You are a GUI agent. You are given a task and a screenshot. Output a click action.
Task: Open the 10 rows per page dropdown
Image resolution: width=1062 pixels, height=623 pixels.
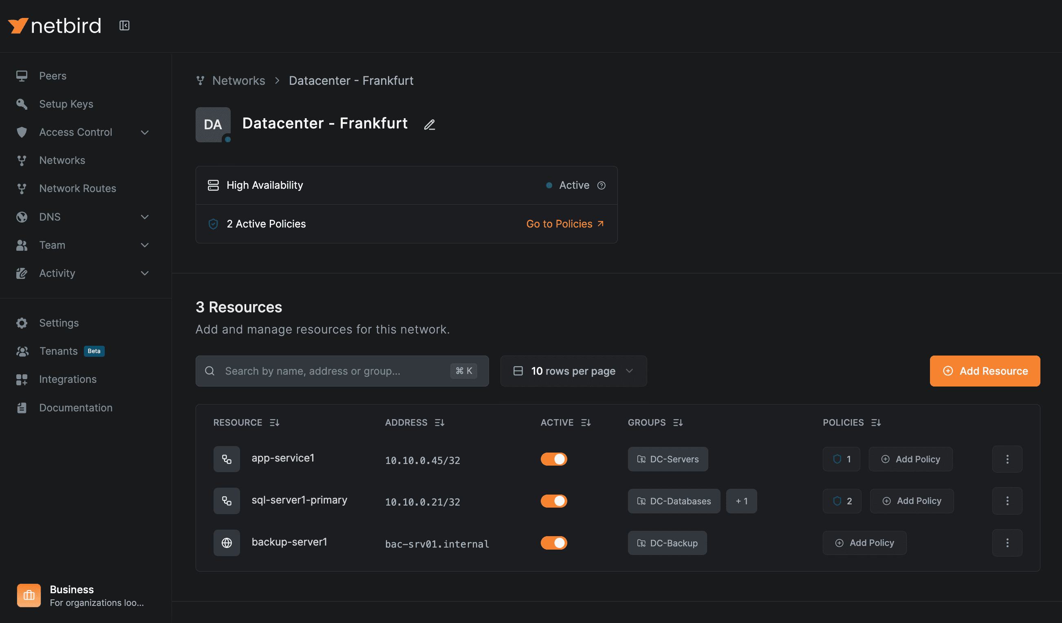pos(573,371)
